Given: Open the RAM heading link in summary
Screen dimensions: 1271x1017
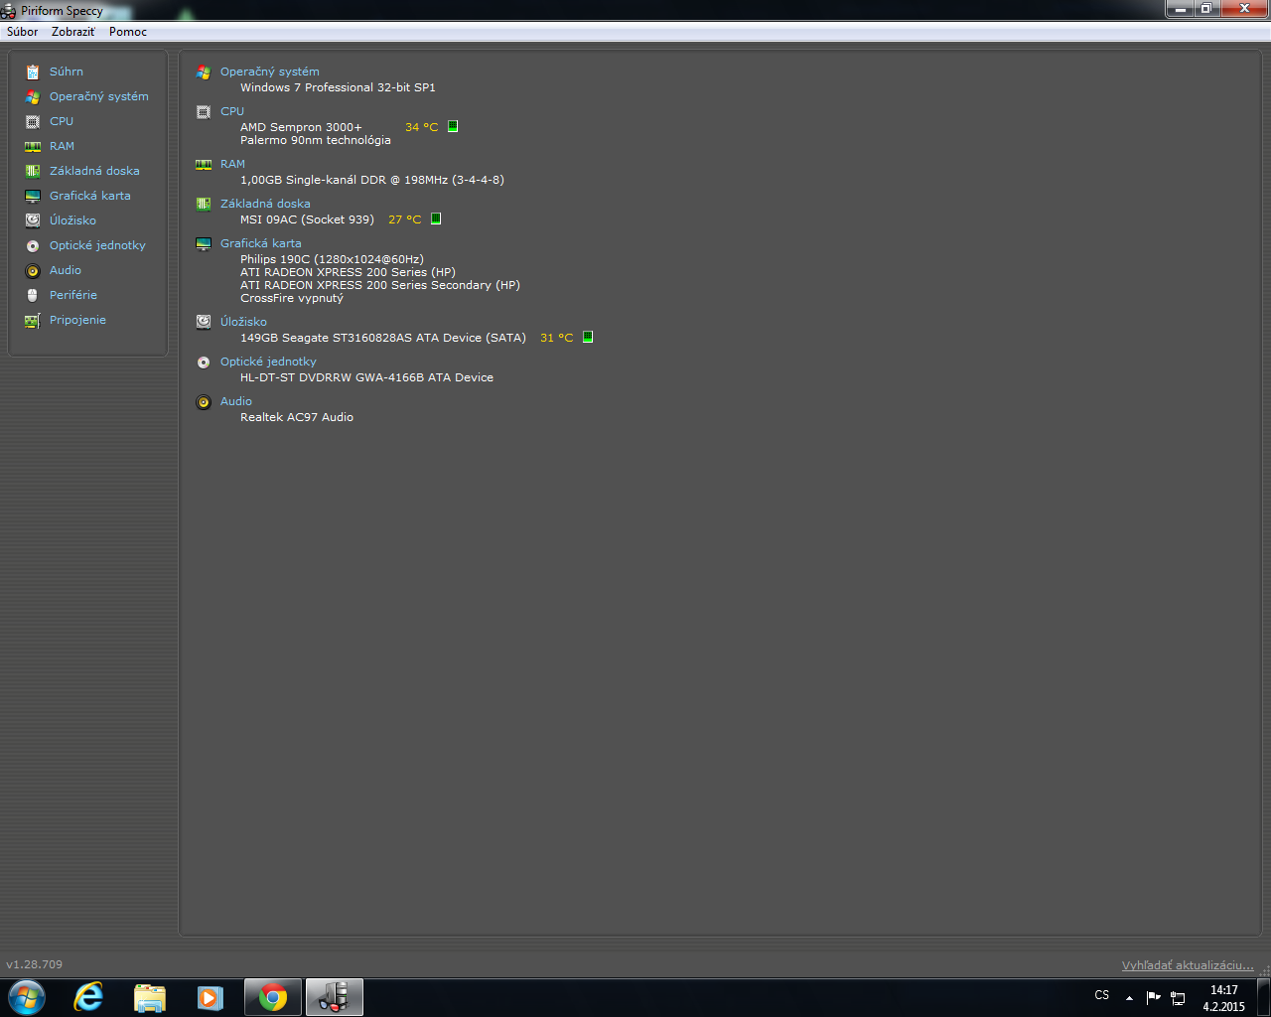Looking at the screenshot, I should click(x=232, y=164).
